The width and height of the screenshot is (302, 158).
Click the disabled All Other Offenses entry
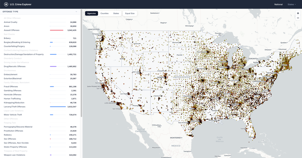point(12,18)
